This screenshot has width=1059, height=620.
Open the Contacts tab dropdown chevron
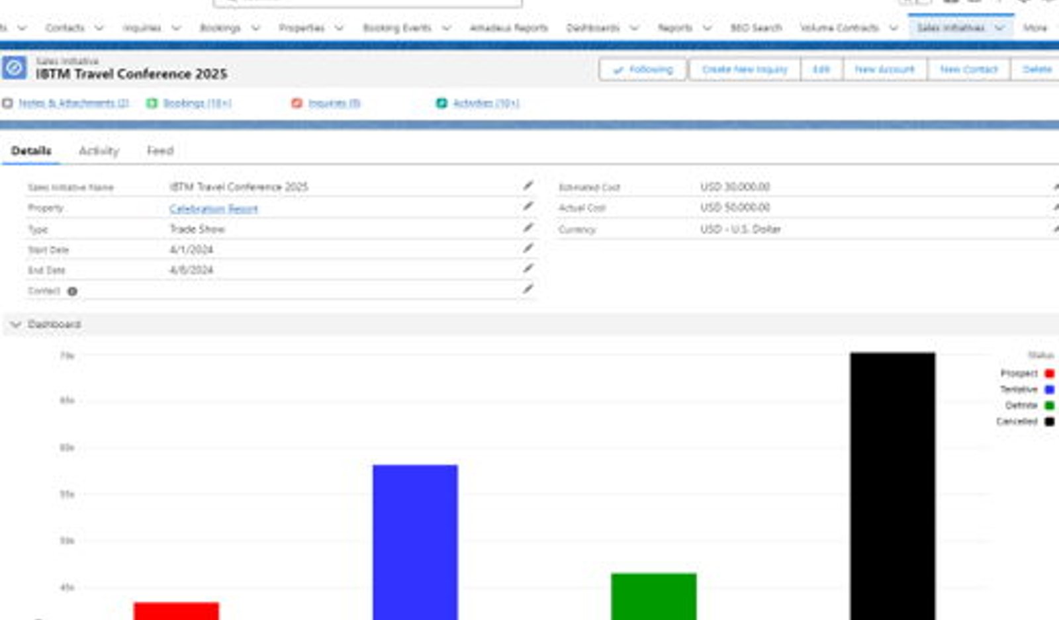[99, 28]
